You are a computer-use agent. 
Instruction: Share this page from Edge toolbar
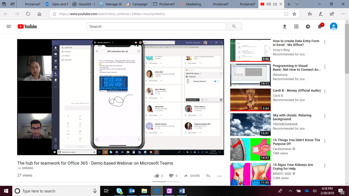(x=332, y=14)
